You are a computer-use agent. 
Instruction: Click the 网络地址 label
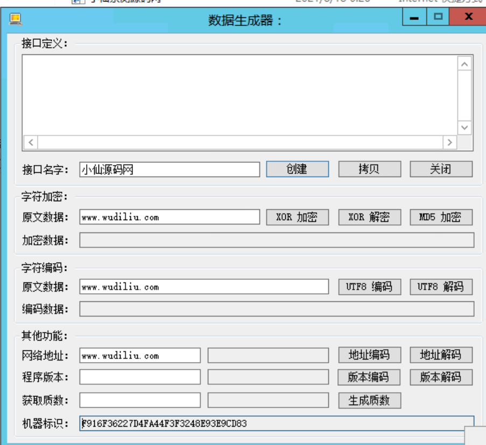click(45, 356)
